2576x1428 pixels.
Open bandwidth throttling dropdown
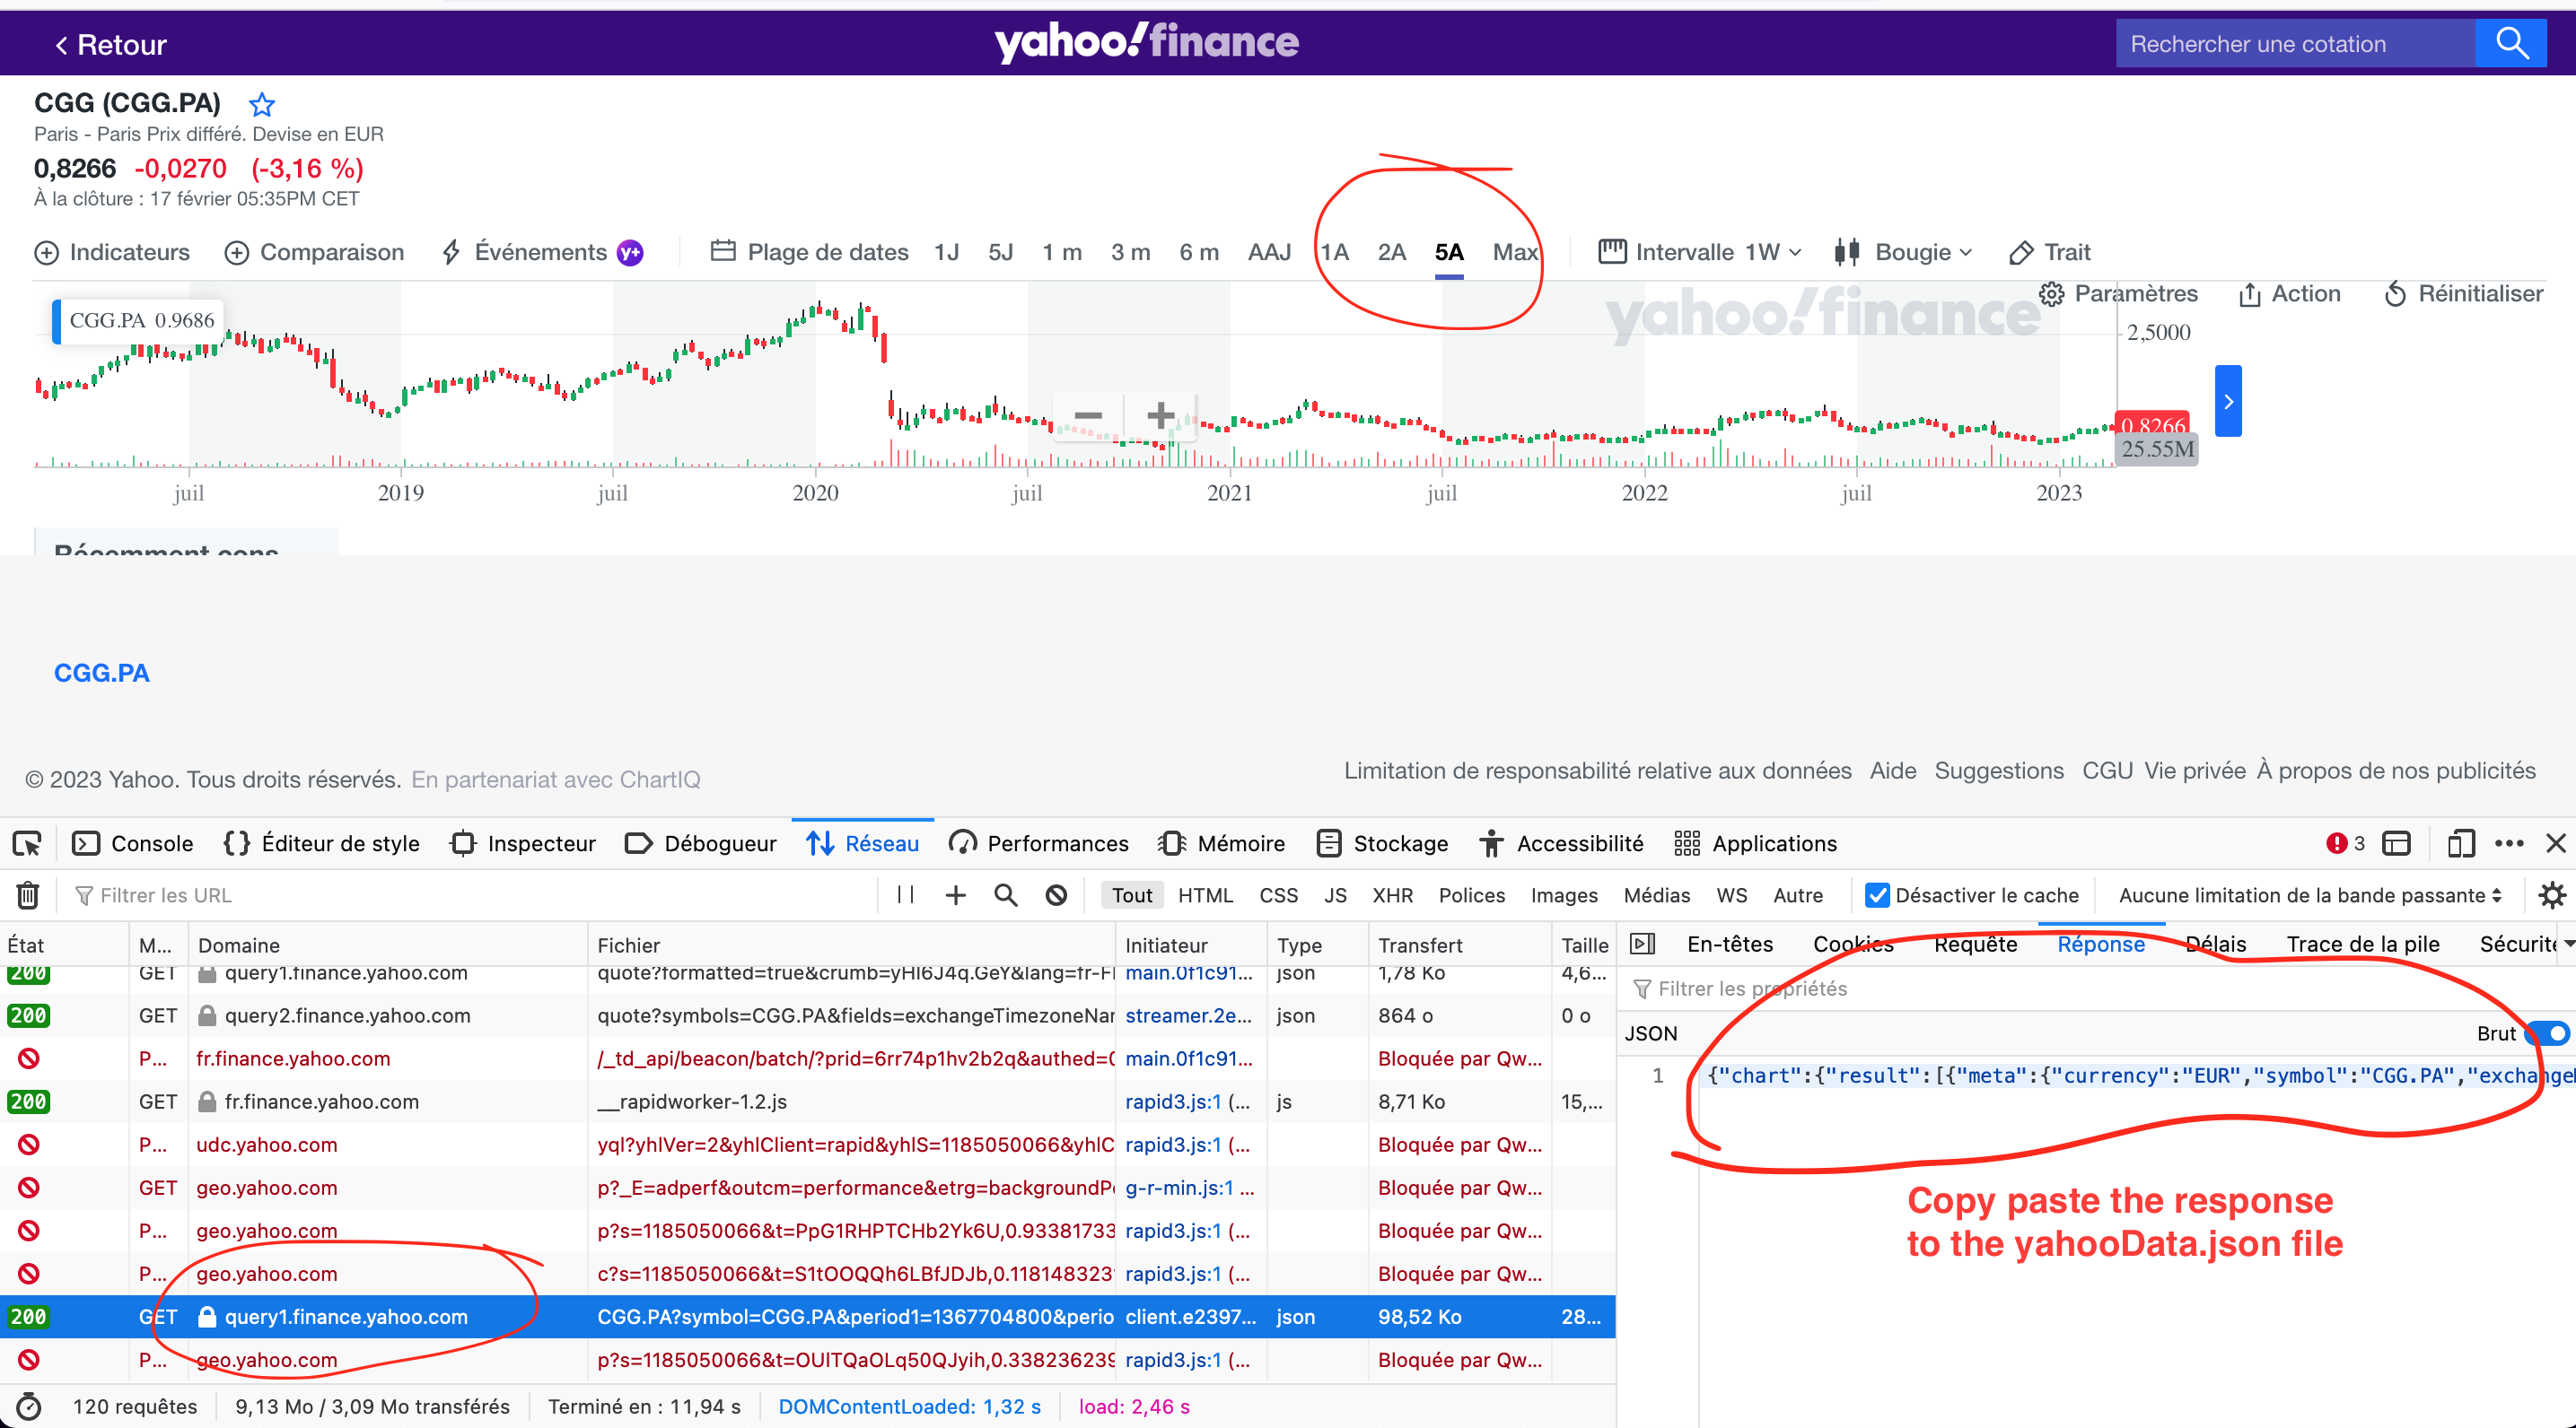2309,895
